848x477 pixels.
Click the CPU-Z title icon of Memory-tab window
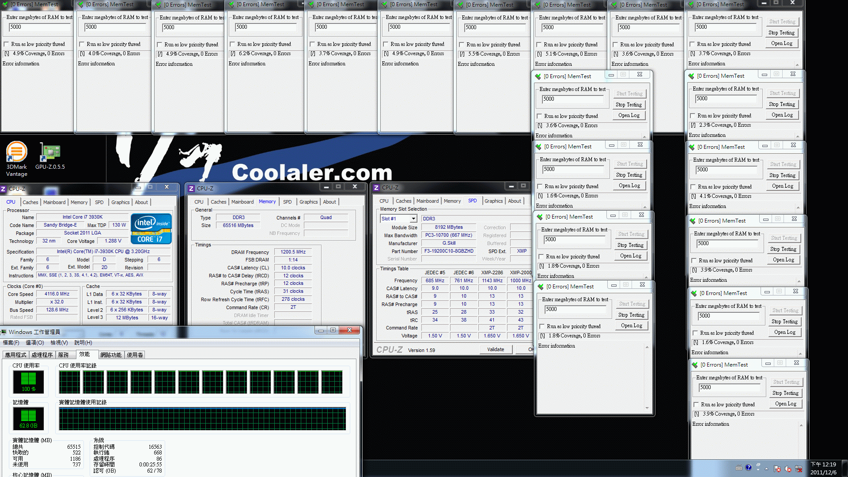pyautogui.click(x=191, y=188)
